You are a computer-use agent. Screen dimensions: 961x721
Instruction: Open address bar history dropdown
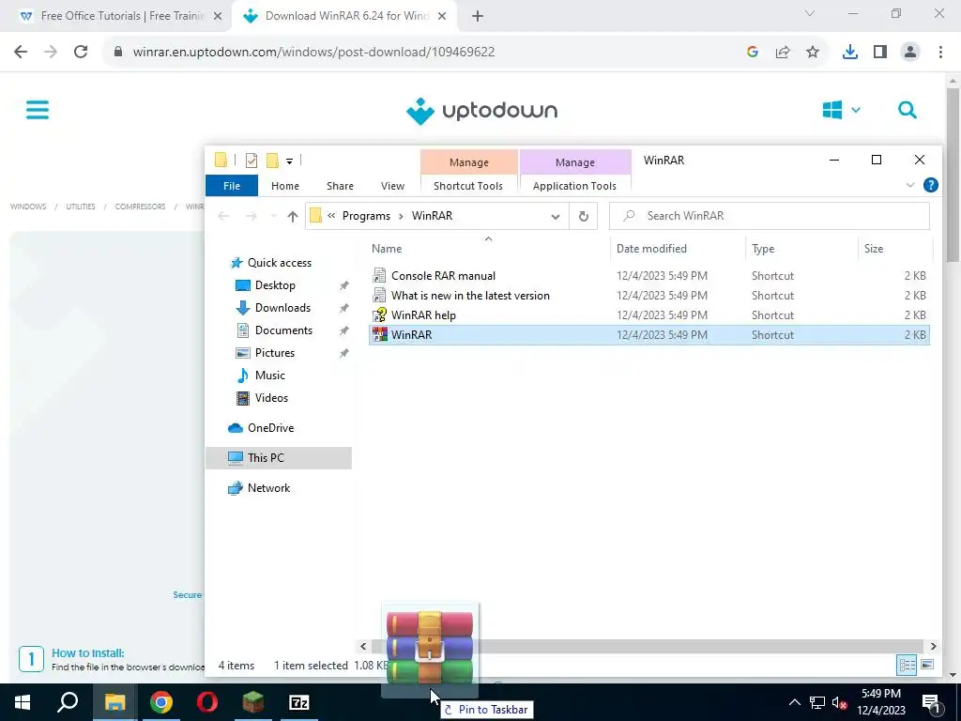tap(556, 217)
